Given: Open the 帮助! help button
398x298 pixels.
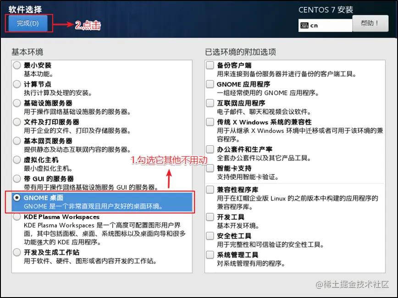Looking at the screenshot, I should click(370, 23).
